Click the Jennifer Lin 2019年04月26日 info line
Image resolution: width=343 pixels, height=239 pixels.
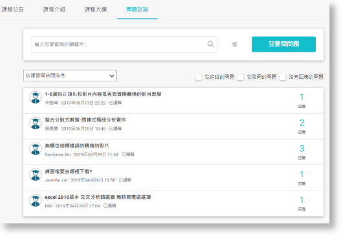click(x=88, y=180)
